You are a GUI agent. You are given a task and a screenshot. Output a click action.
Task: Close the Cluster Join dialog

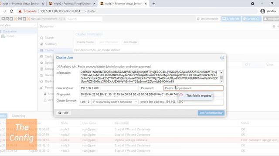[x=222, y=58]
